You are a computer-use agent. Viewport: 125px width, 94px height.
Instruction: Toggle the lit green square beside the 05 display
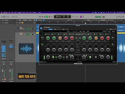[53, 57]
